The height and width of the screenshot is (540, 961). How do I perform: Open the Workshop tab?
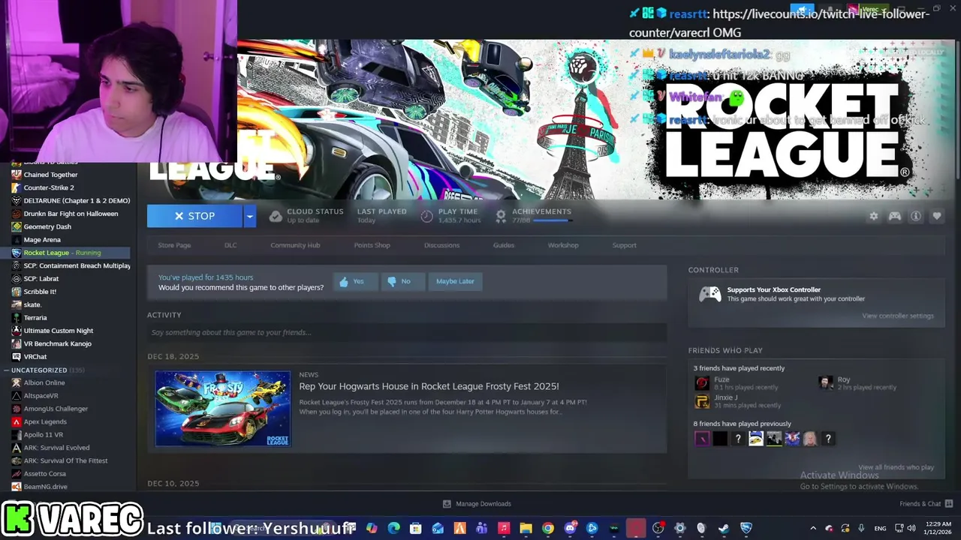[x=563, y=245]
